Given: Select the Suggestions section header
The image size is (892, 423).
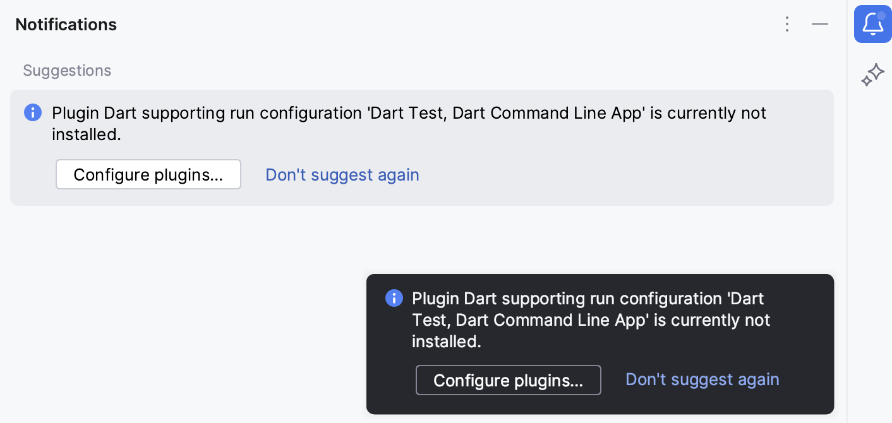Looking at the screenshot, I should [67, 70].
